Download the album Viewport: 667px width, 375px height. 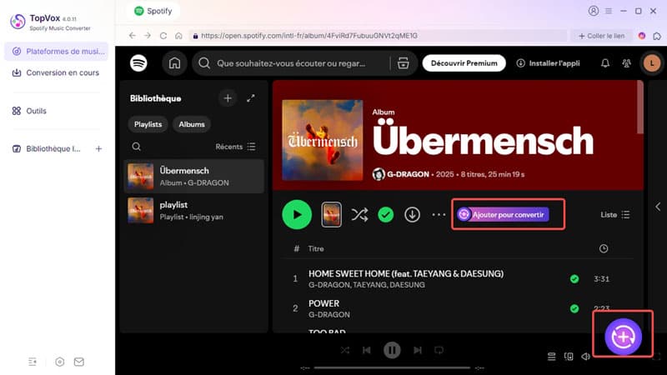(x=412, y=215)
